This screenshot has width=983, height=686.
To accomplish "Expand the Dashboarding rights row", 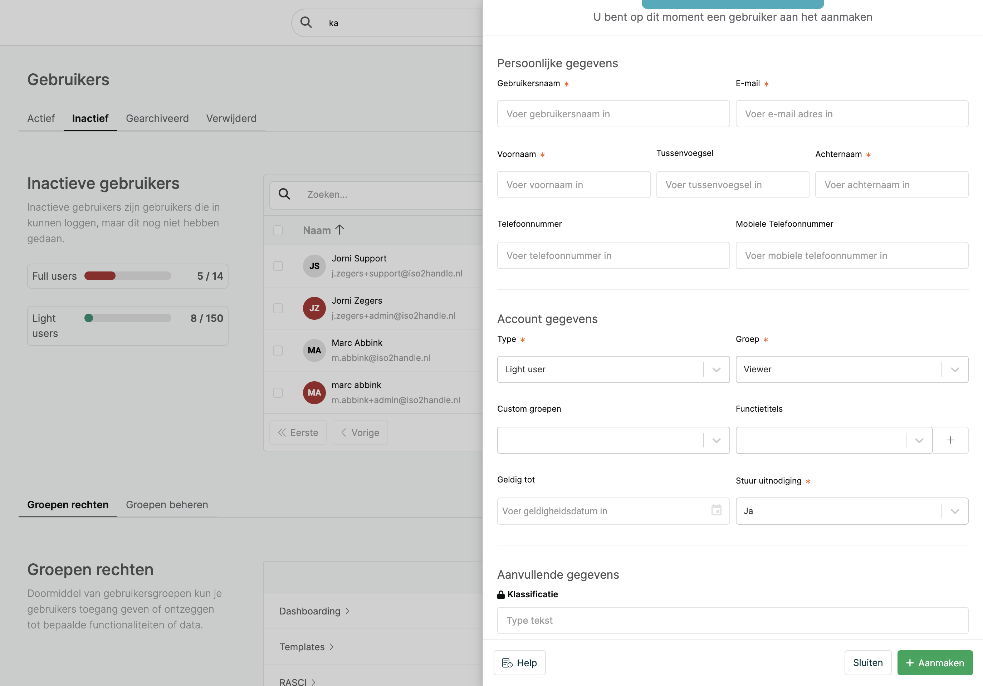I will click(x=315, y=611).
